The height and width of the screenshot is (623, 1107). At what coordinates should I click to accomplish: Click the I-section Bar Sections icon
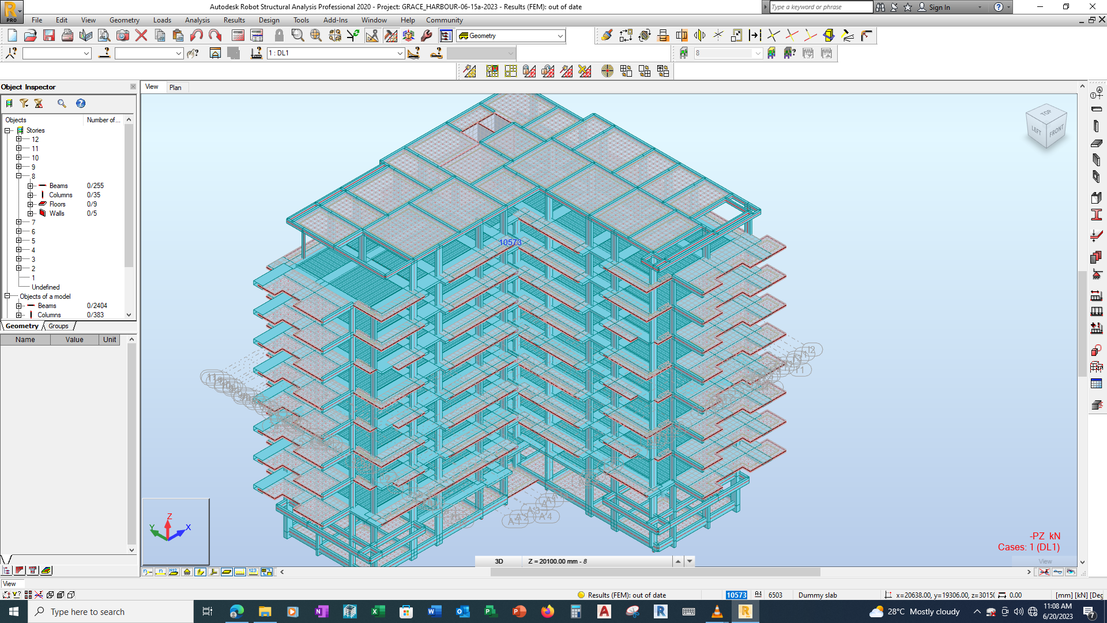tap(1097, 215)
